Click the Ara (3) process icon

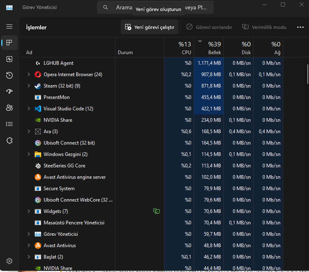click(x=38, y=132)
